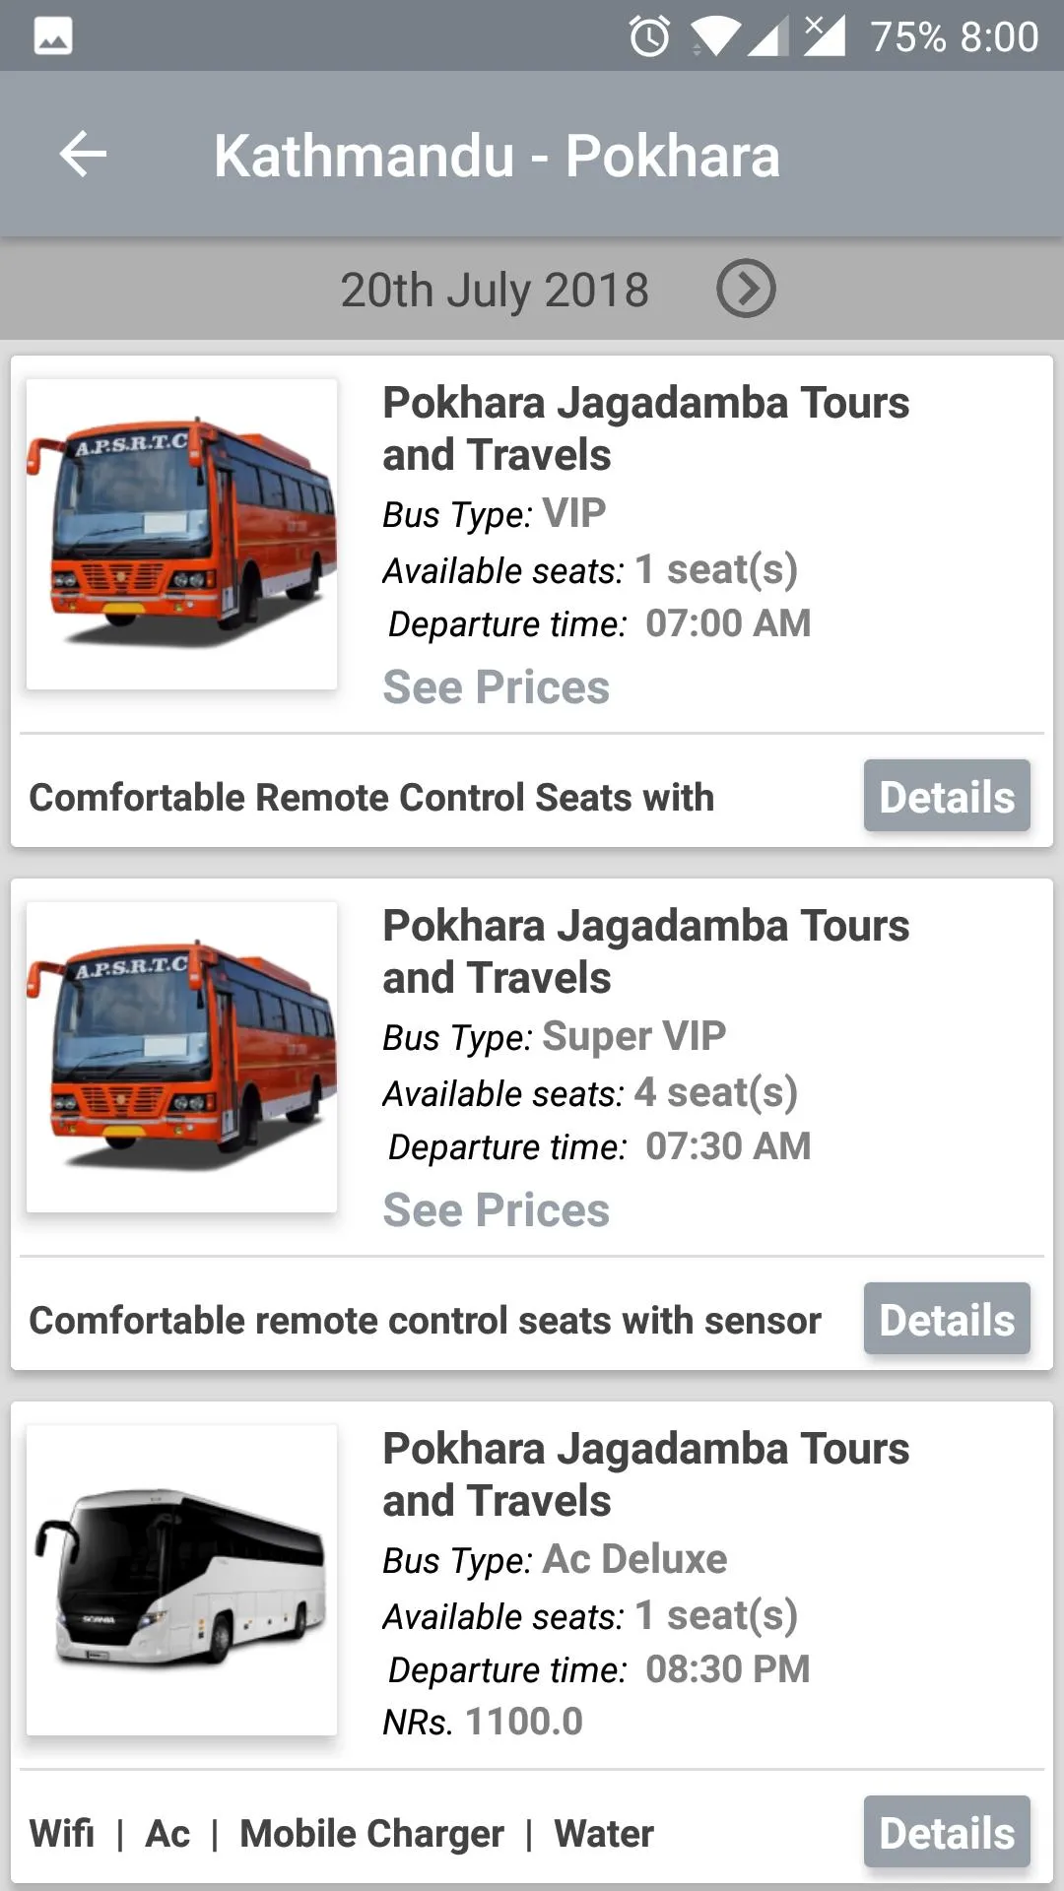Open the VIP bus orange thumbnail image
The width and height of the screenshot is (1064, 1891).
181,534
